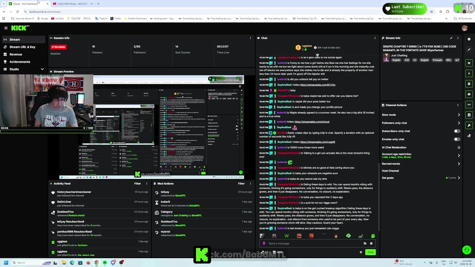Open the Kick hamburger sidebar menu
The height and width of the screenshot is (267, 475).
pos(6,28)
